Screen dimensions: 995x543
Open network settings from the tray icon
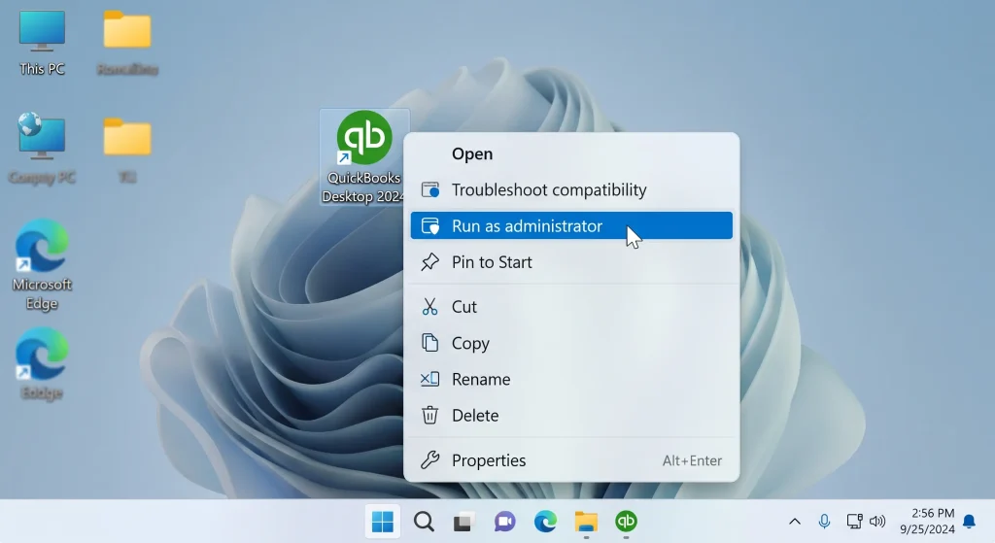coord(854,522)
